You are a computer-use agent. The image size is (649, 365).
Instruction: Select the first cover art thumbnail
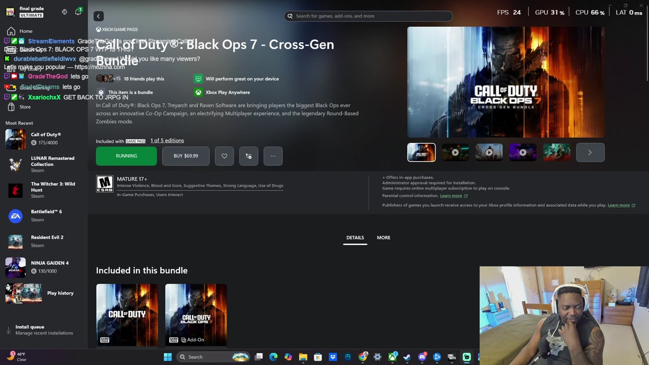[x=421, y=153]
